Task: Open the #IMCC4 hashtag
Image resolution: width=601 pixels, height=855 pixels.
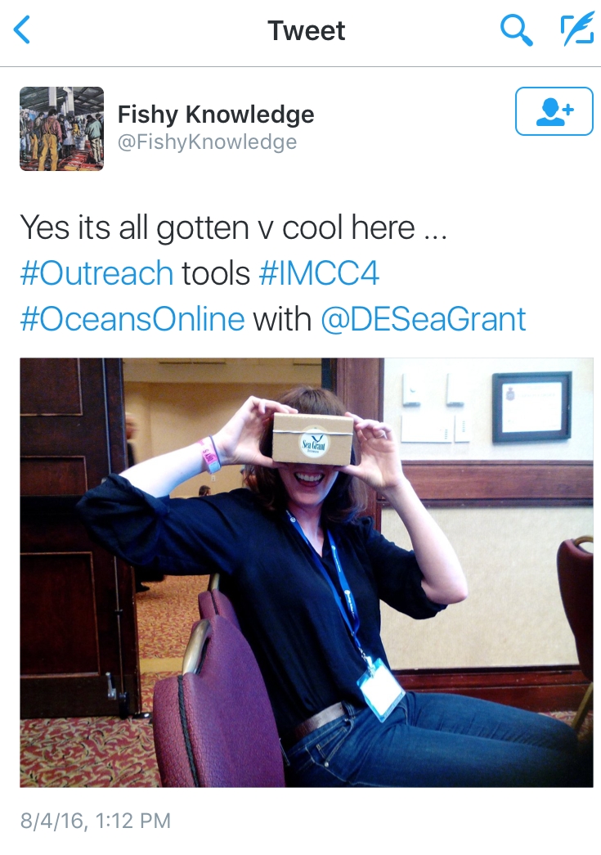Action: pos(319,272)
